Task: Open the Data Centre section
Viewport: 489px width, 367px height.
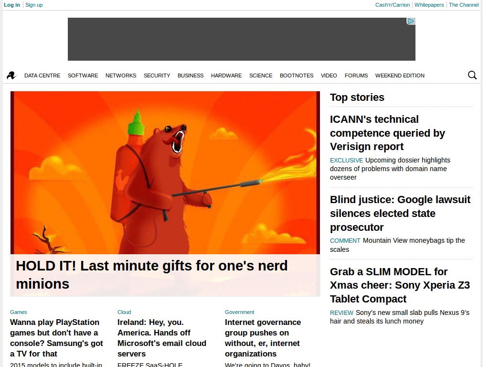Action: click(x=43, y=76)
